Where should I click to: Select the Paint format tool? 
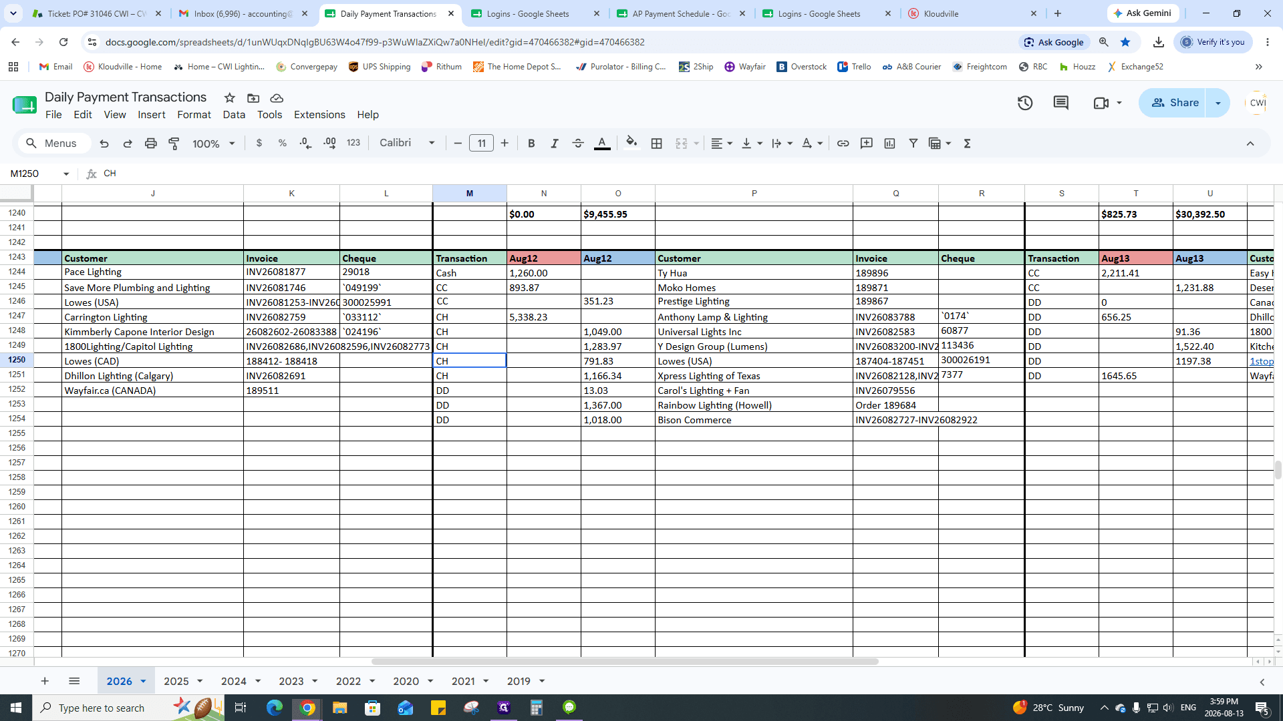point(174,144)
